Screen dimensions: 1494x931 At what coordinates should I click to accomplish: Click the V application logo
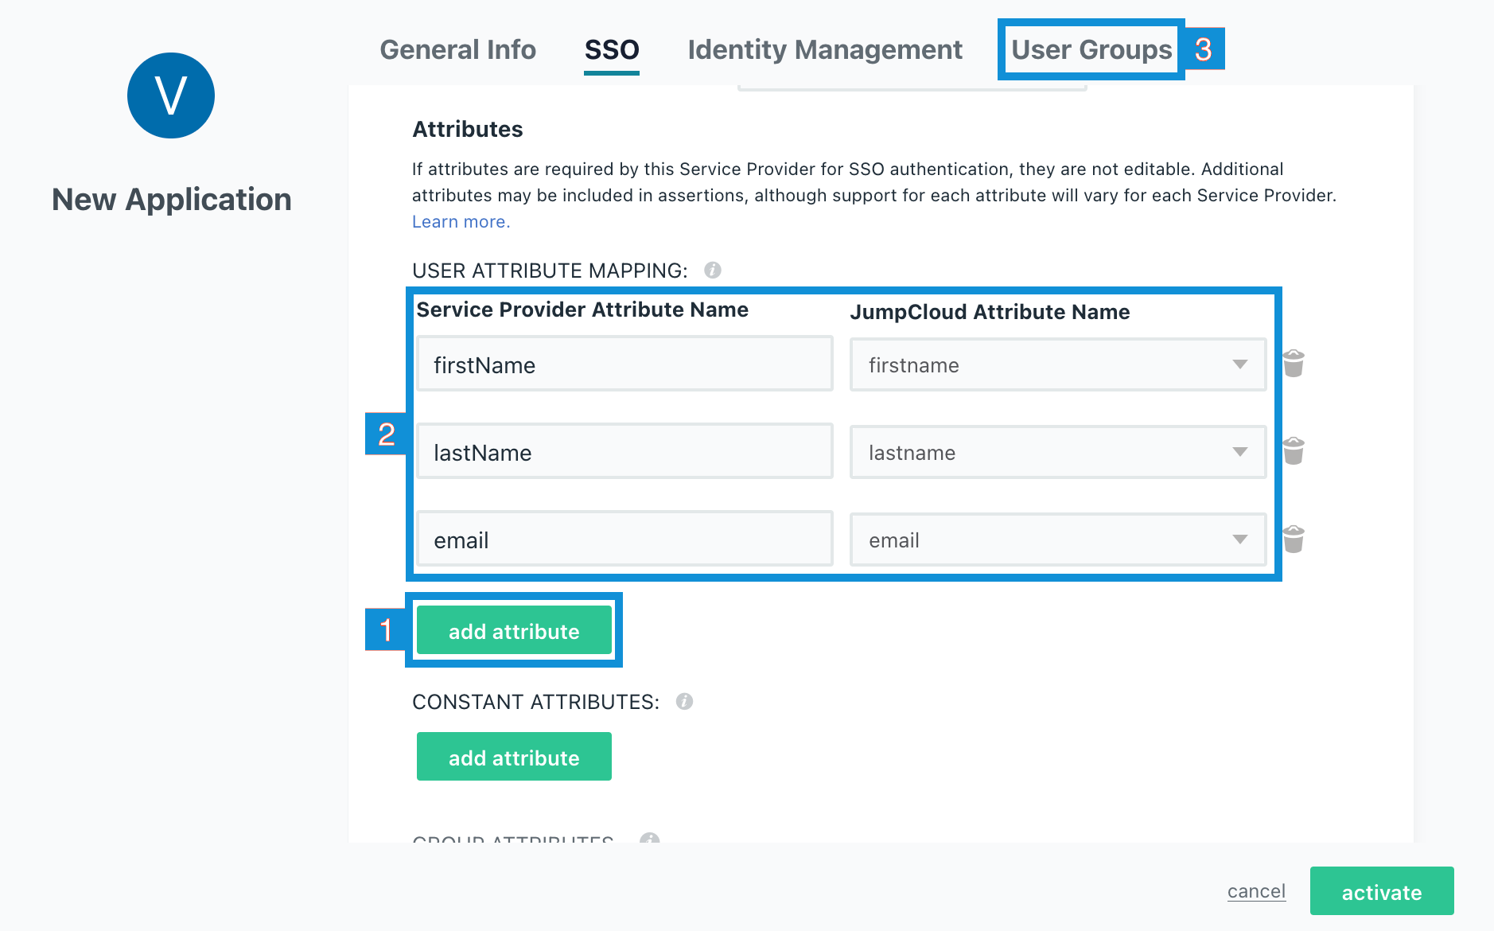point(171,95)
